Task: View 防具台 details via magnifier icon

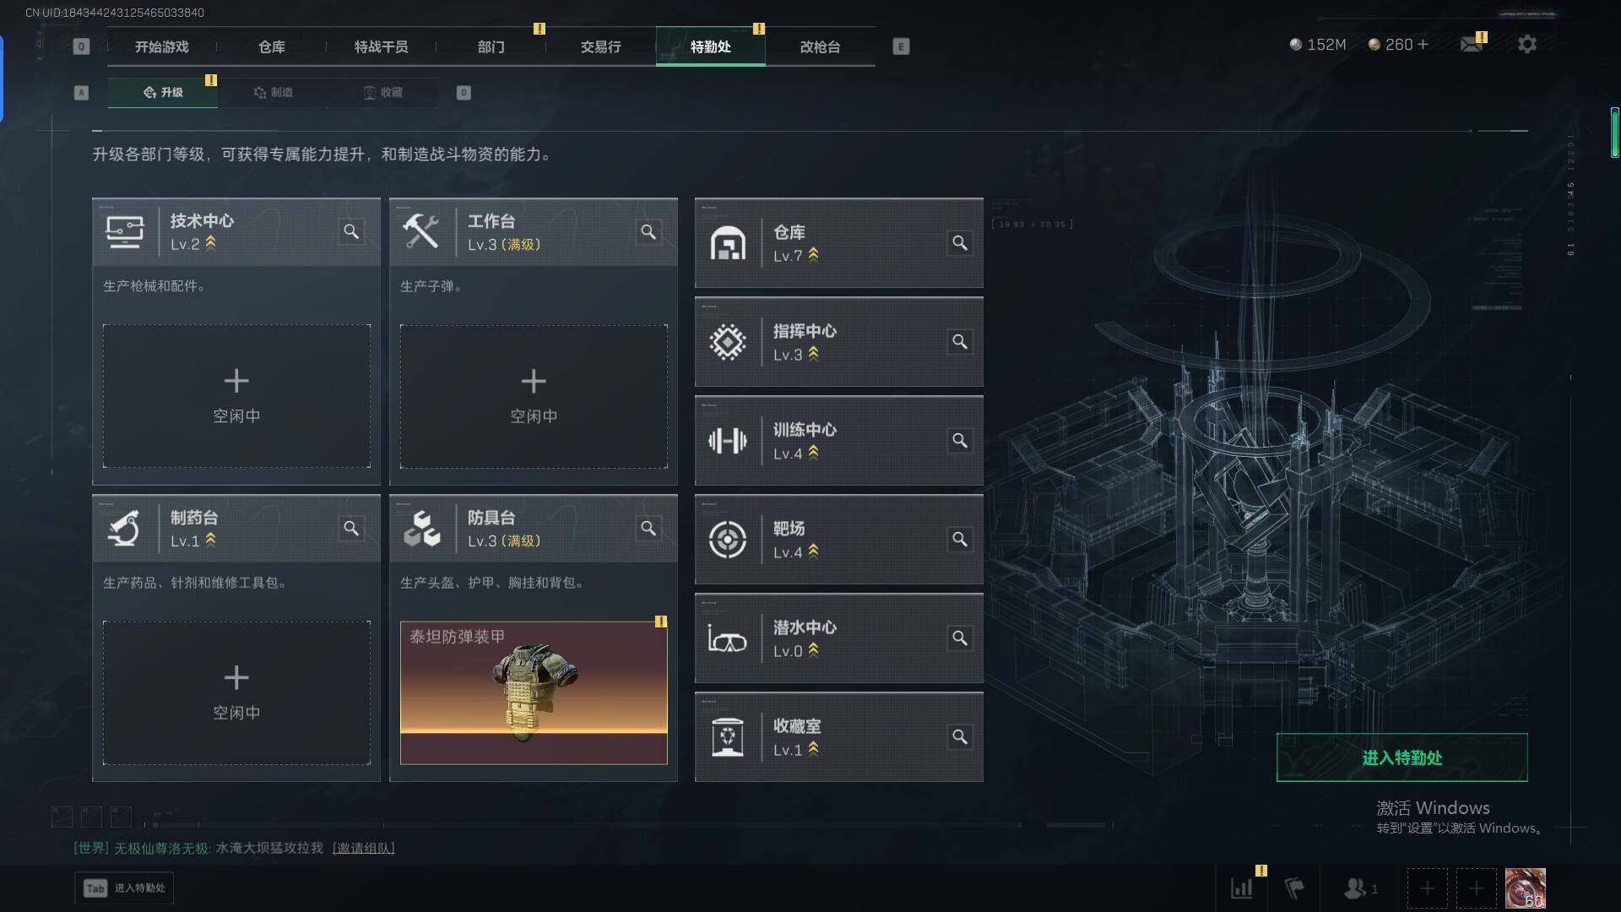Action: [648, 528]
